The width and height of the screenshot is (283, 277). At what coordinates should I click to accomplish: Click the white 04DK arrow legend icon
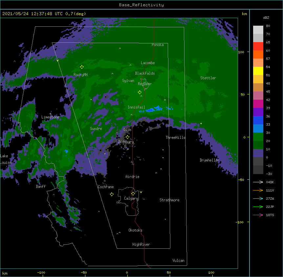(258, 182)
